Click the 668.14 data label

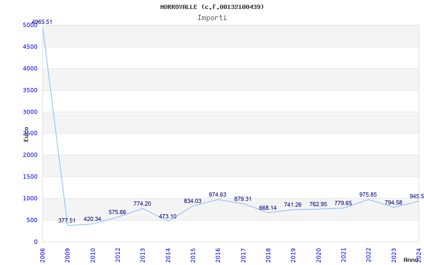click(268, 208)
